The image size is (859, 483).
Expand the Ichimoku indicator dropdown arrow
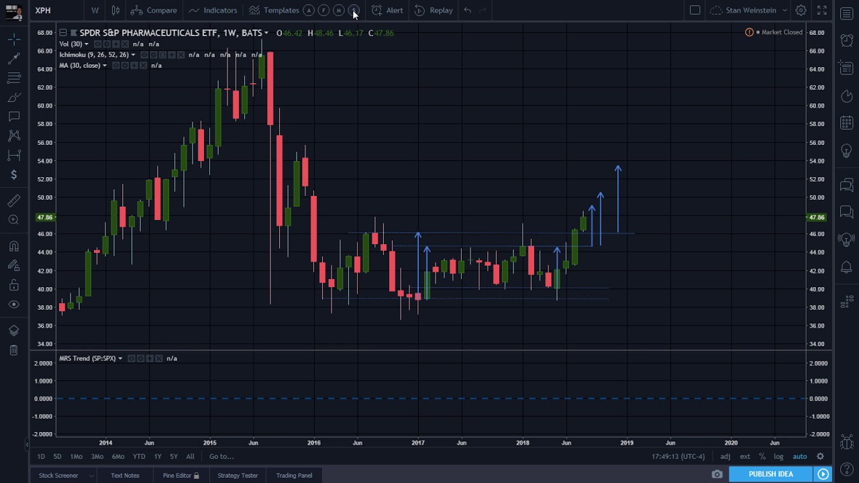pyautogui.click(x=133, y=55)
